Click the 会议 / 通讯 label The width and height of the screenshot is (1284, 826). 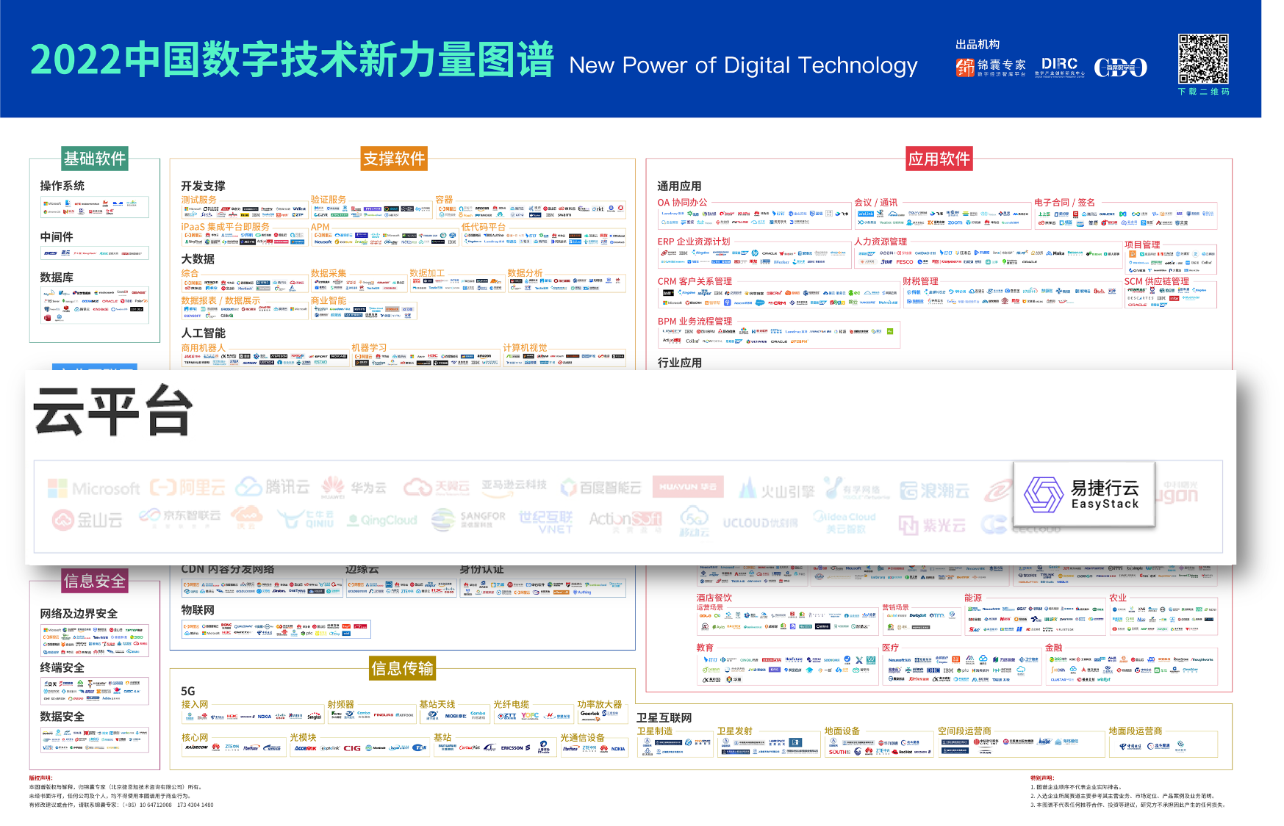tap(875, 203)
